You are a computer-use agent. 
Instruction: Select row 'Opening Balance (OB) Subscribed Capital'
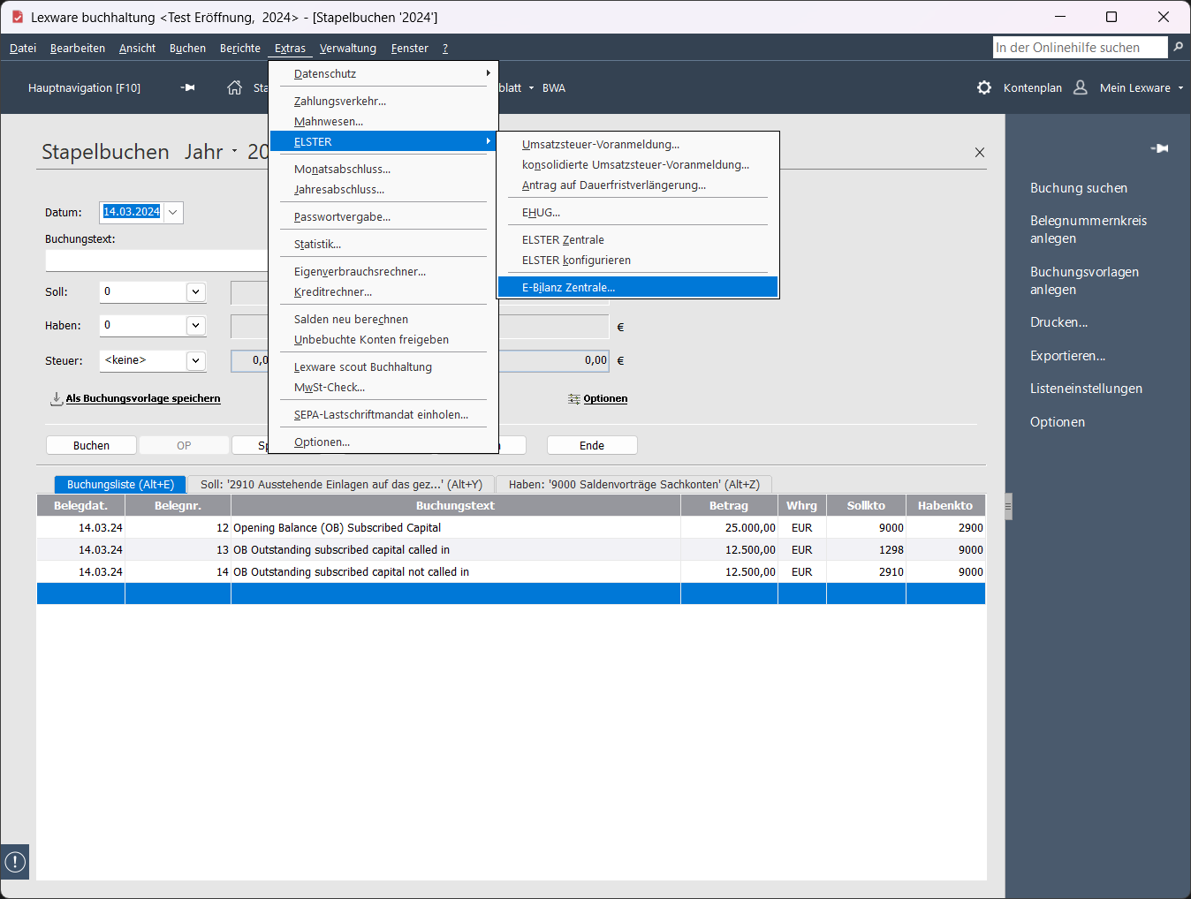point(511,527)
